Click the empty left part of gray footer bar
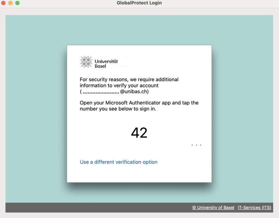Viewport: 279px width, 218px height. [x=87, y=208]
